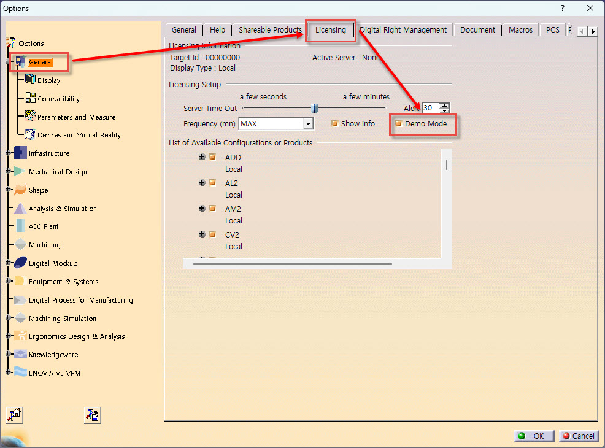The image size is (605, 448).
Task: Open the Digital Right Management tab
Action: coord(403,30)
